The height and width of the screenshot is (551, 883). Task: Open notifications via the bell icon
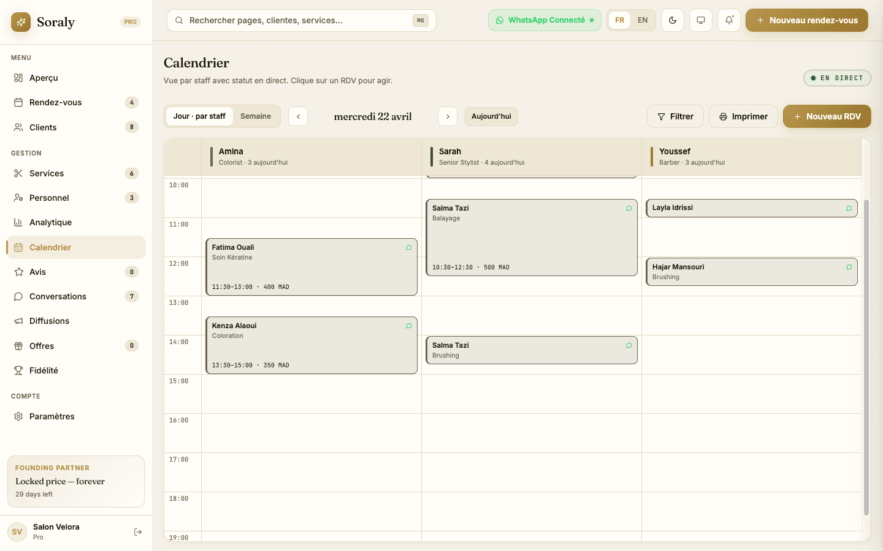point(728,20)
